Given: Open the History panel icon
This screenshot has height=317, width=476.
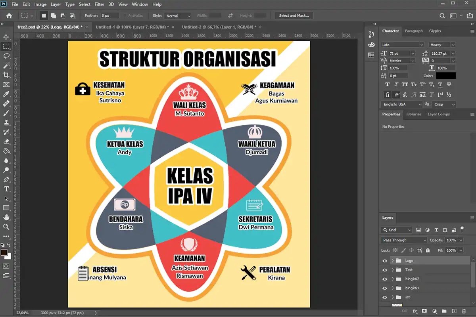Looking at the screenshot, I should [x=371, y=34].
